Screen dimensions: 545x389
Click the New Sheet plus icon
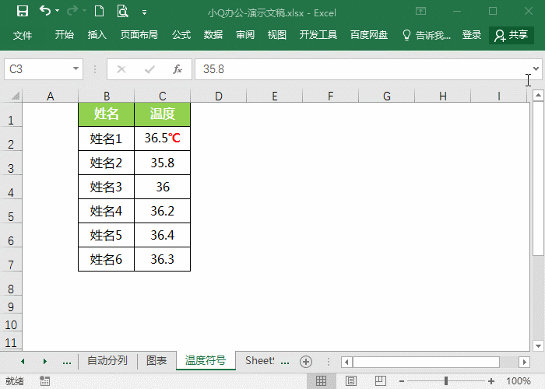pyautogui.click(x=306, y=362)
